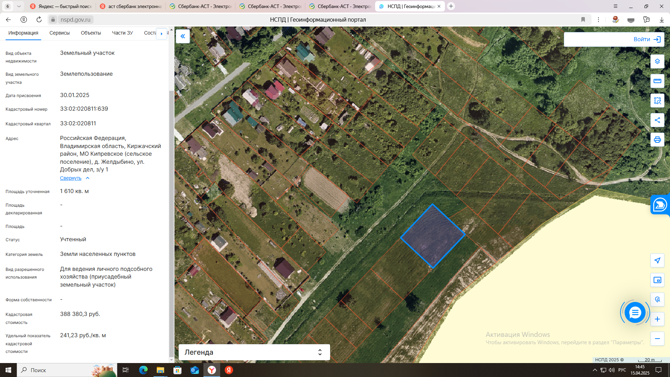
Task: Open the online chat bubble
Action: tap(635, 312)
